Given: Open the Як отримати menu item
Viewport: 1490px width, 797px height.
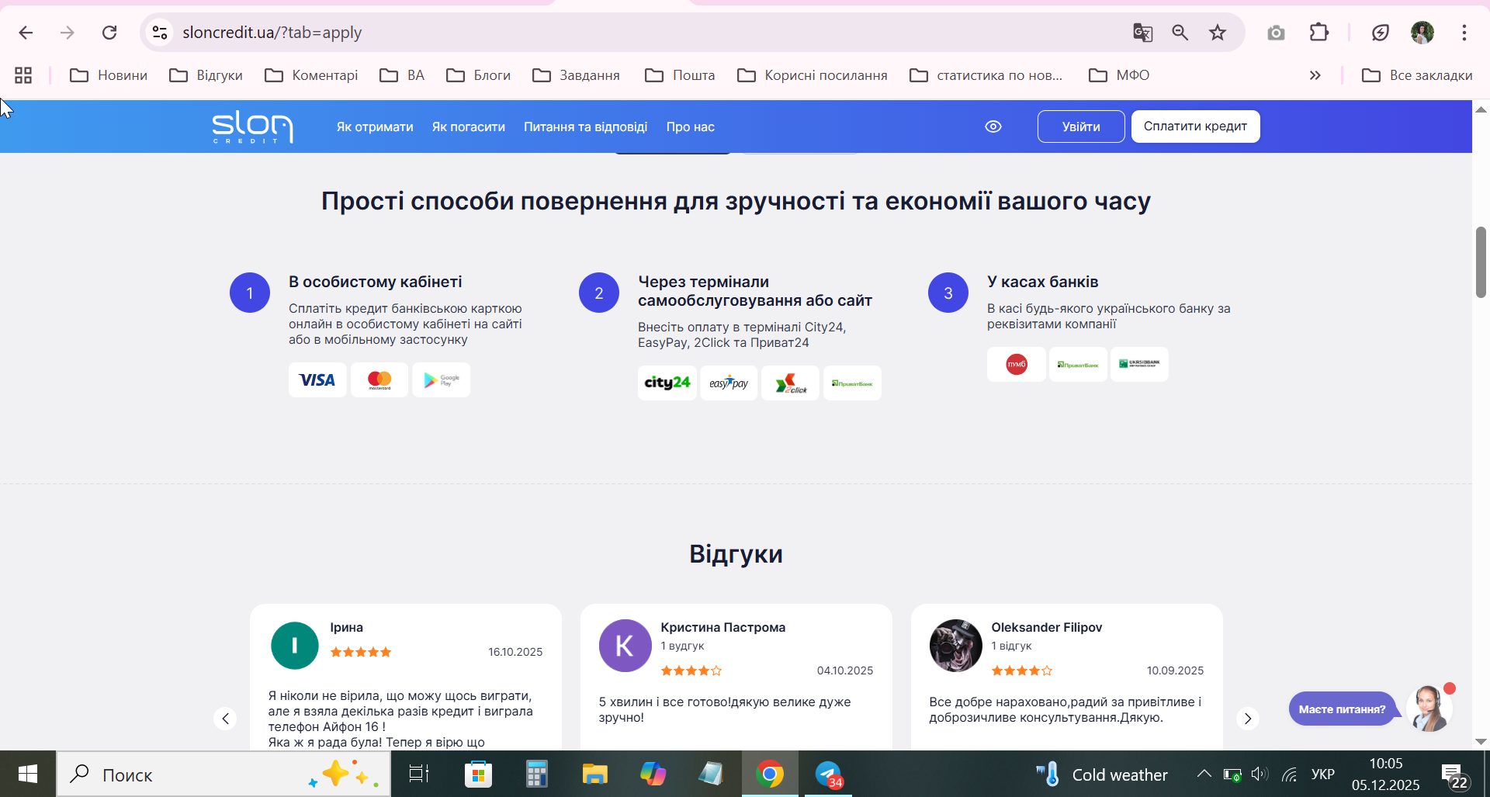Looking at the screenshot, I should (375, 126).
